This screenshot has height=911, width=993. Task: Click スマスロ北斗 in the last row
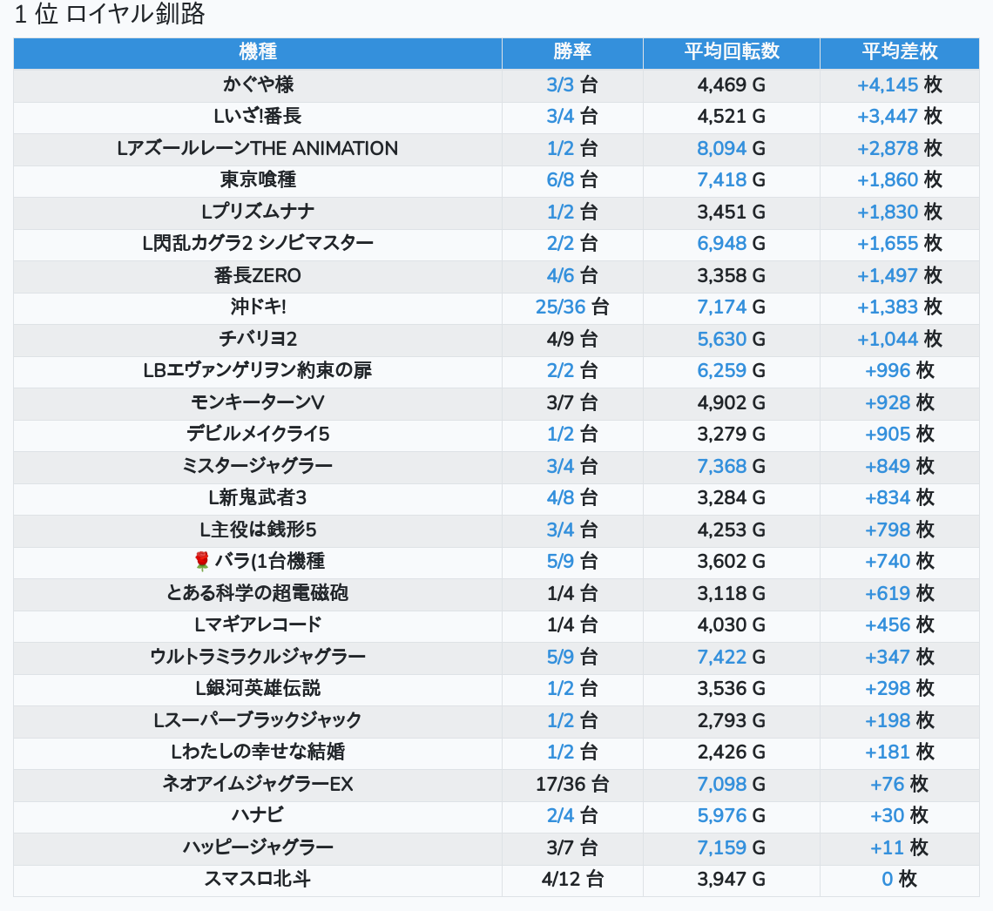258,879
